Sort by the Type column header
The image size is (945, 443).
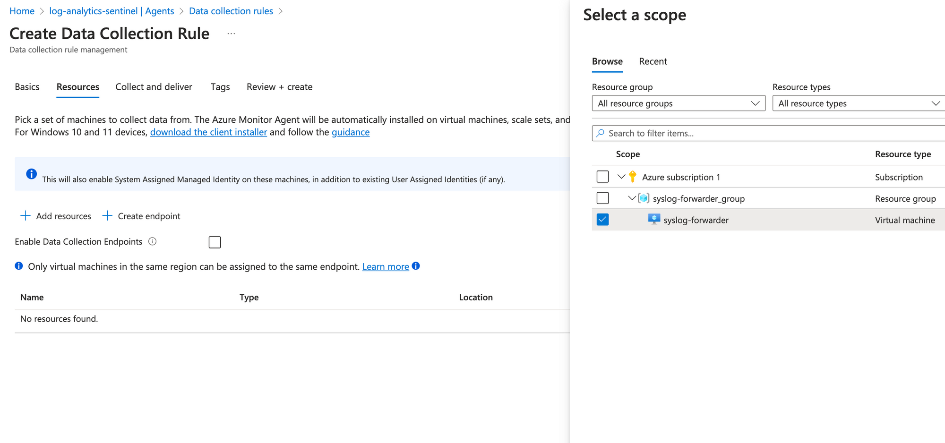(249, 297)
